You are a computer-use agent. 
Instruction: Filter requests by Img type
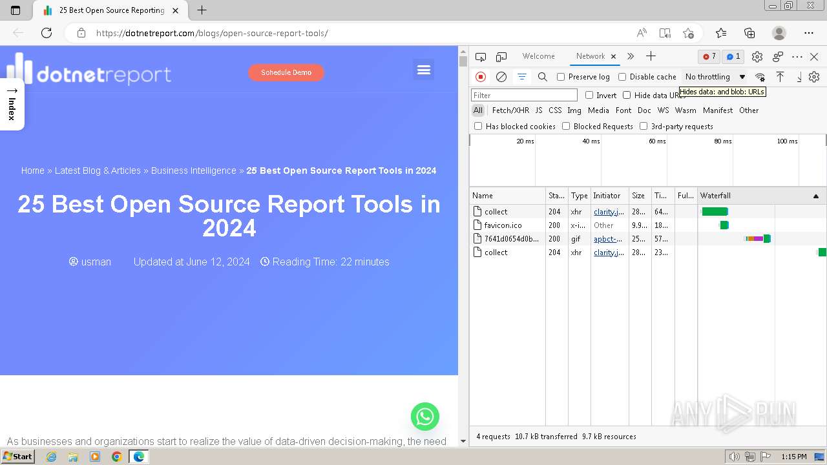574,110
